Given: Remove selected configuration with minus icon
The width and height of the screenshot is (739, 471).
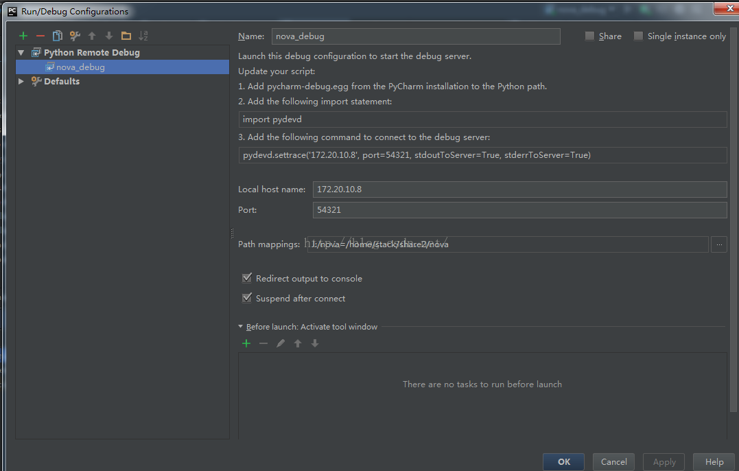Looking at the screenshot, I should pos(40,36).
